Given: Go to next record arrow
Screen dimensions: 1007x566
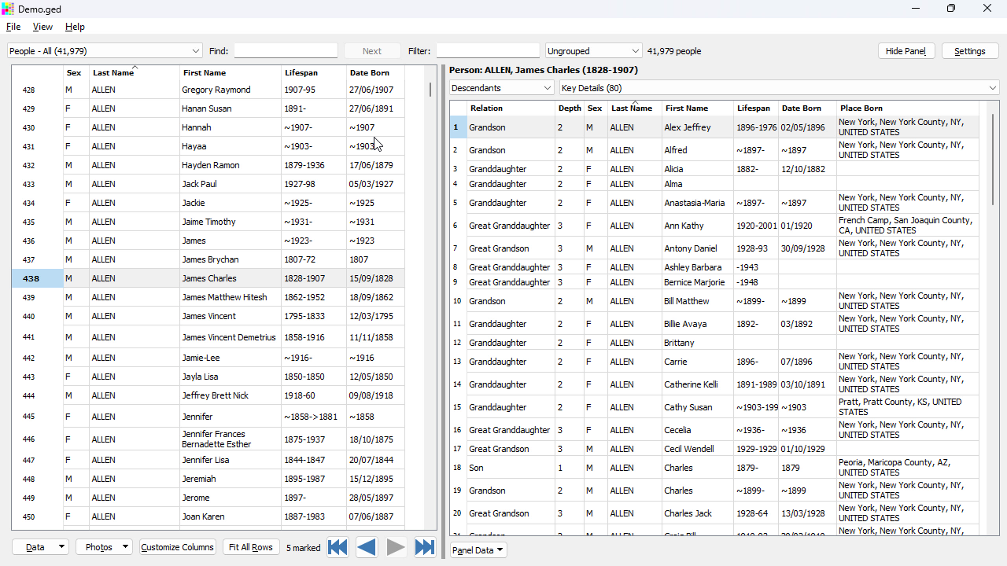Looking at the screenshot, I should click(x=396, y=547).
